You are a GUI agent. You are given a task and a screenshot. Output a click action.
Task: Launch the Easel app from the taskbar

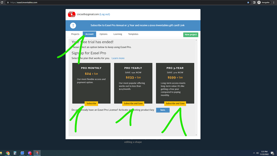(x=37, y=153)
